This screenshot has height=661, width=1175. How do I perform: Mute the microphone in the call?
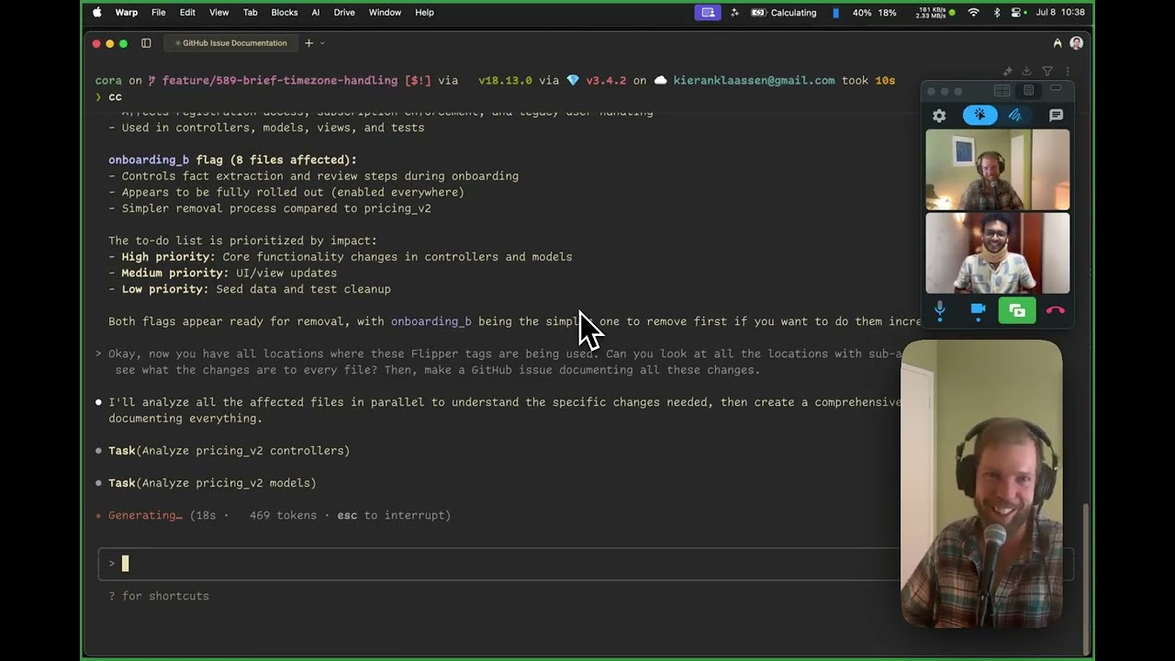click(940, 310)
